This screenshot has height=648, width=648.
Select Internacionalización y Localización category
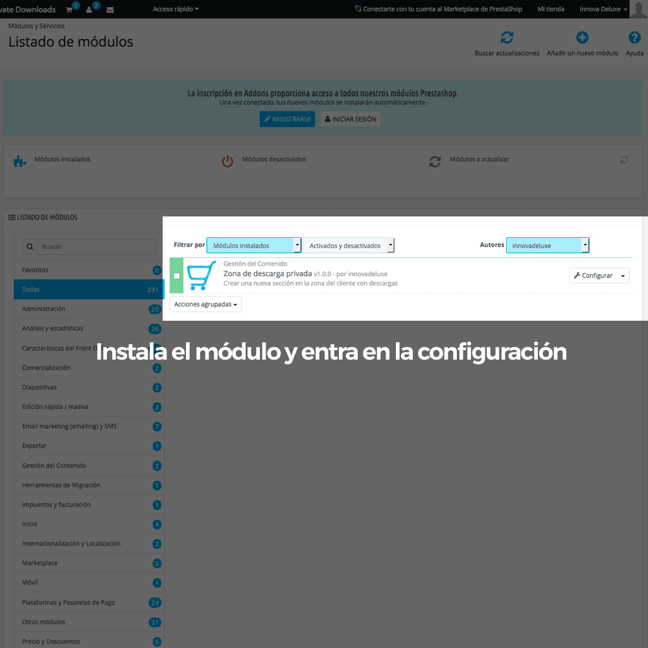tap(89, 544)
